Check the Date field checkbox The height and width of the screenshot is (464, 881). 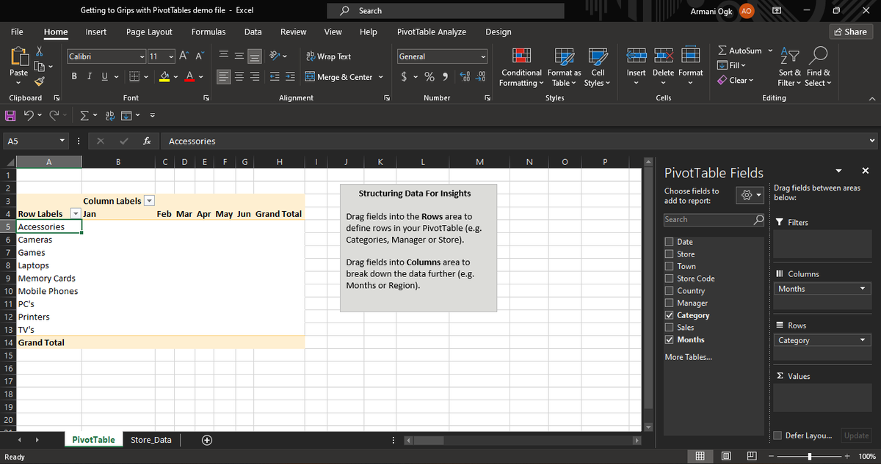point(669,242)
